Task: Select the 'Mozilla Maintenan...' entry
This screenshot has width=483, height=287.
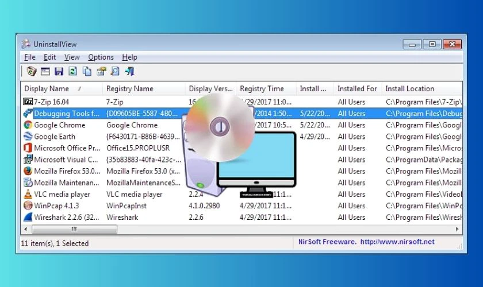Action: coord(67,183)
